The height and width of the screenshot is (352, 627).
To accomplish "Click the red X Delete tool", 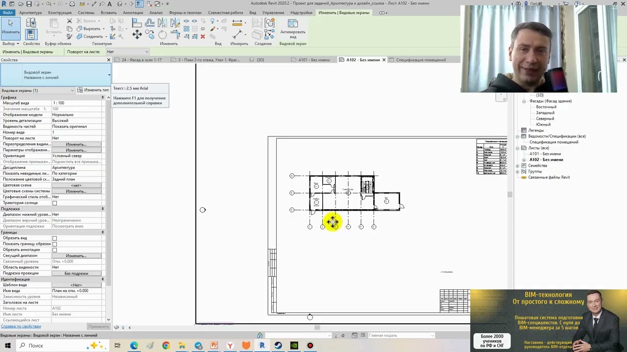I will click(203, 37).
